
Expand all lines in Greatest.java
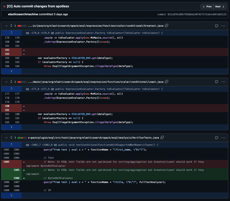click(x=11, y=26)
